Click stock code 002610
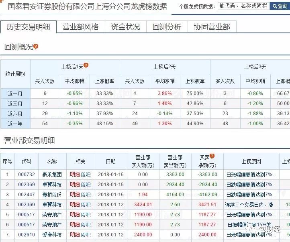 [x=27, y=235]
